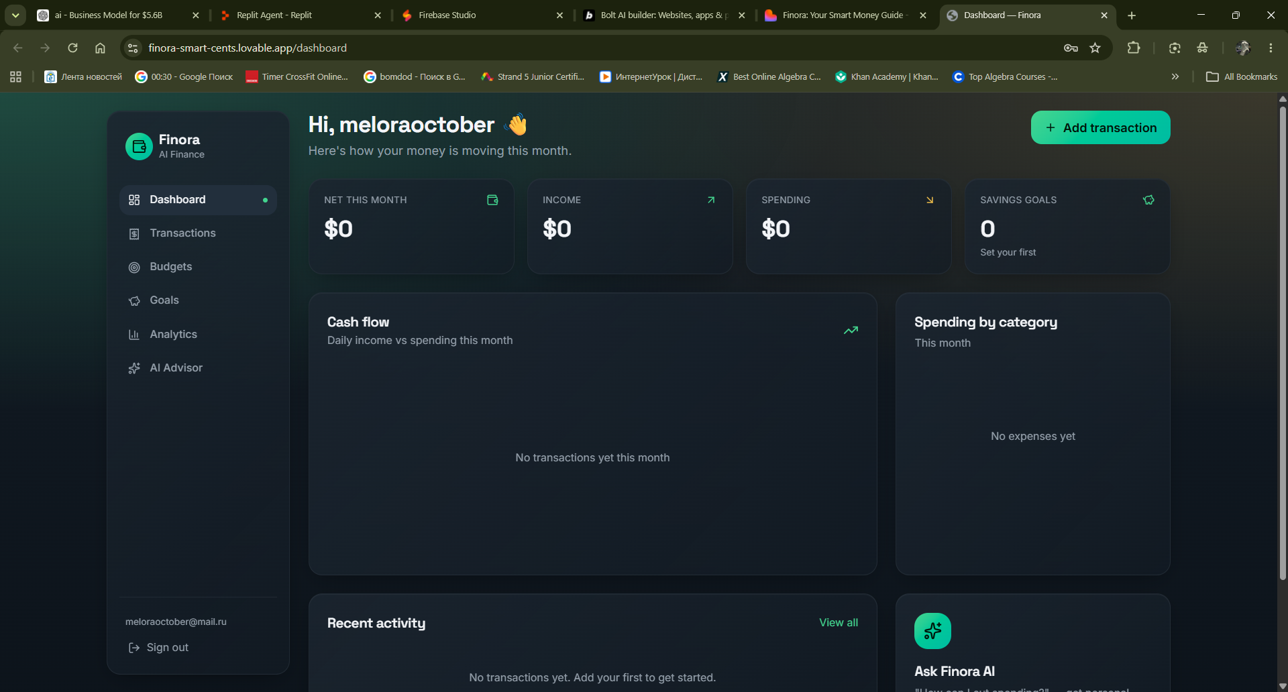Open Transactions in the sidebar

[x=198, y=233]
